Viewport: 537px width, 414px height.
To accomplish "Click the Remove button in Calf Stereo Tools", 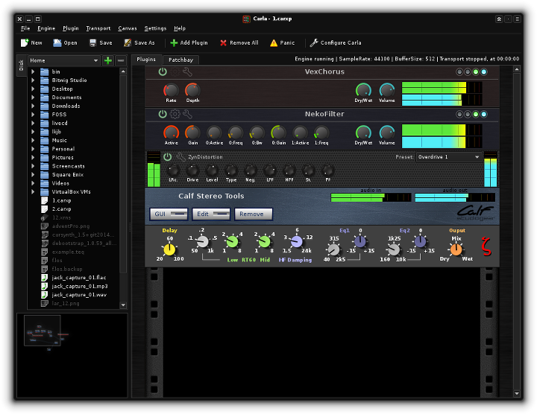I will click(x=254, y=214).
